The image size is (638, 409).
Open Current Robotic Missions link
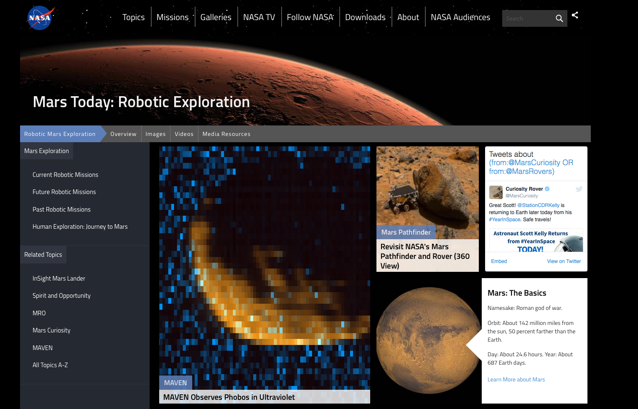pos(65,175)
